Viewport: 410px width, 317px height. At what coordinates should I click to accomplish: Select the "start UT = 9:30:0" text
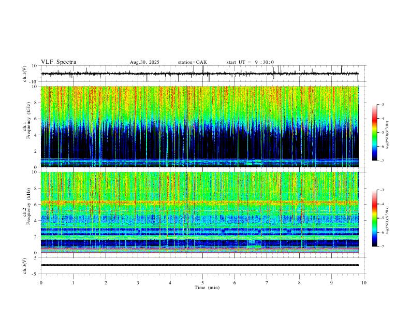coord(250,62)
